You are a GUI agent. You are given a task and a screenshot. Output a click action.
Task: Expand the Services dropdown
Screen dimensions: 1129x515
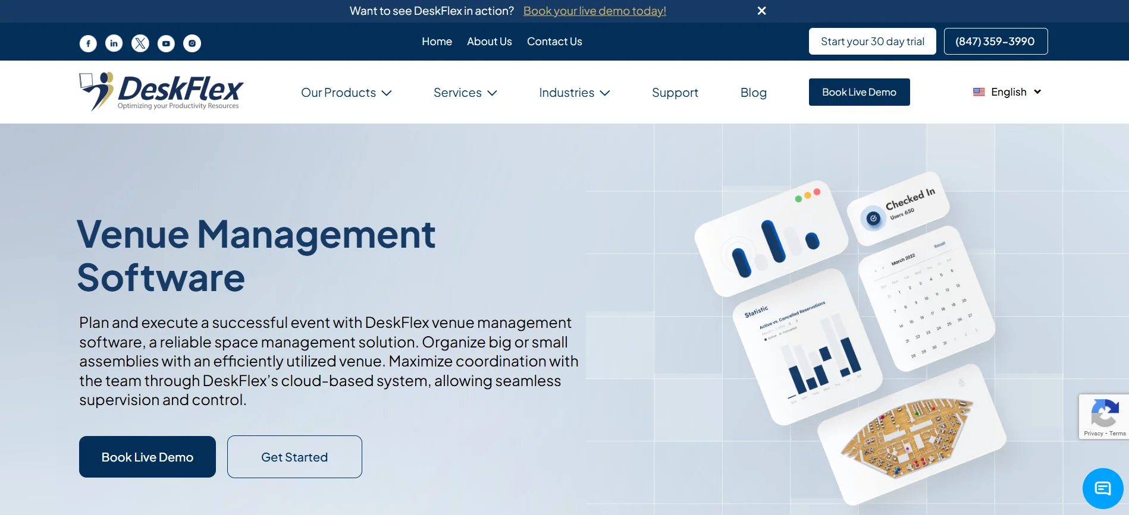465,93
